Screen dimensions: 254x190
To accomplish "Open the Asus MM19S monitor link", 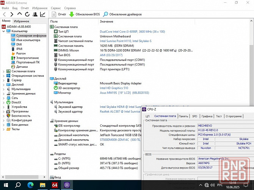I will (124, 93).
